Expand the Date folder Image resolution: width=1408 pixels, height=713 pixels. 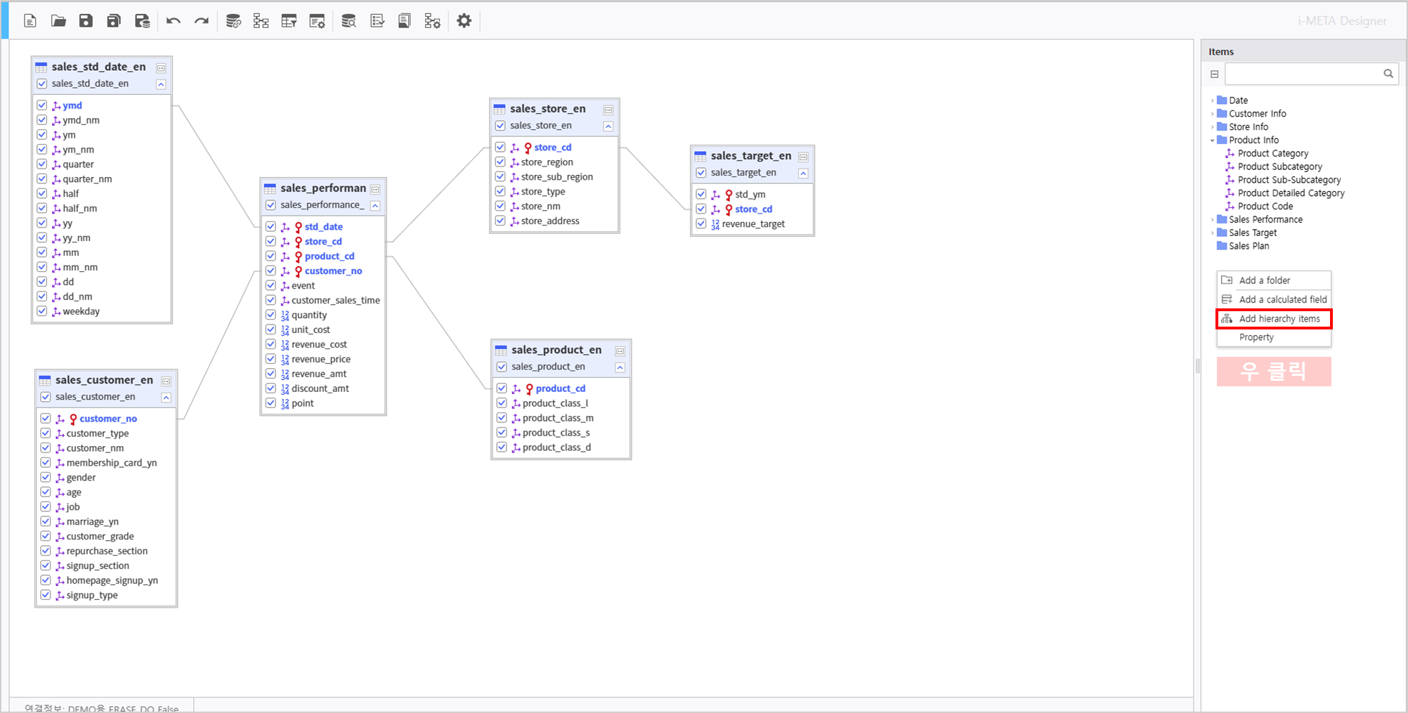pyautogui.click(x=1213, y=100)
